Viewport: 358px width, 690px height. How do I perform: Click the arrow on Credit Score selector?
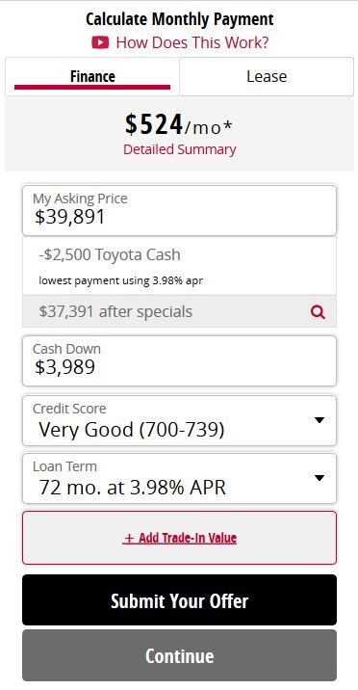point(320,420)
